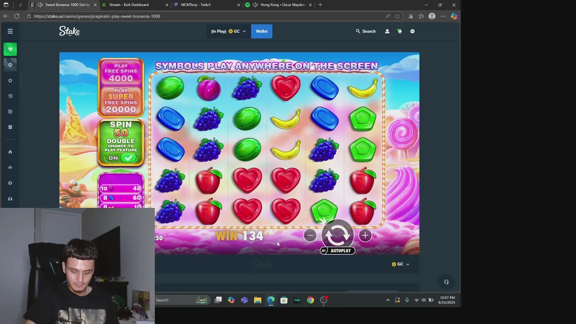576x324 pixels.
Task: Click the Windows taskbar Search box
Action: coord(182,300)
